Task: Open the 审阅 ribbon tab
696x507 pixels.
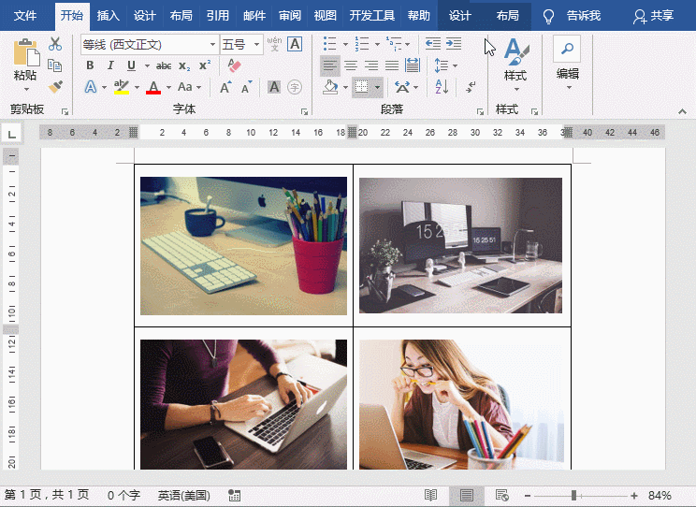Action: pos(290,16)
